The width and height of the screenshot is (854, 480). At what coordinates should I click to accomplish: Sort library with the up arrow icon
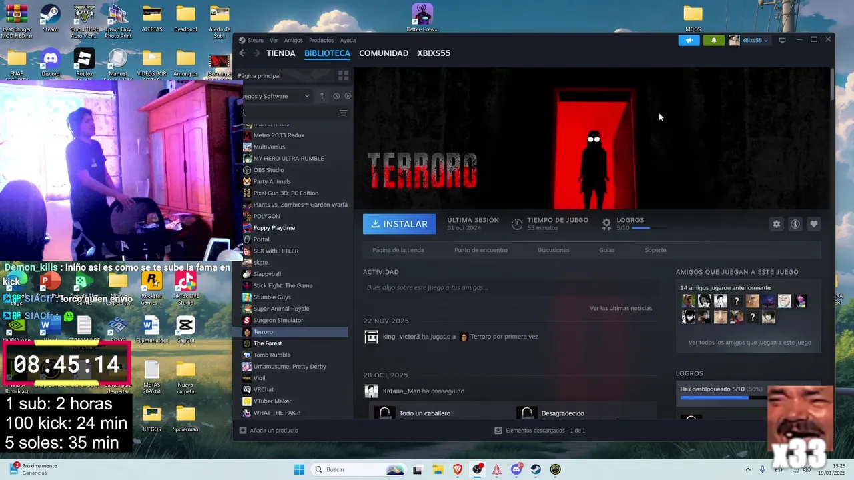(x=322, y=96)
